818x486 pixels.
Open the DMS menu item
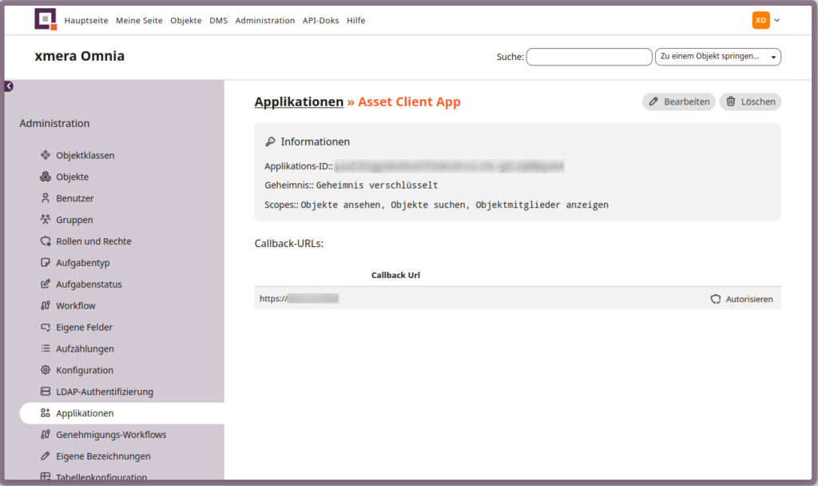pos(219,20)
